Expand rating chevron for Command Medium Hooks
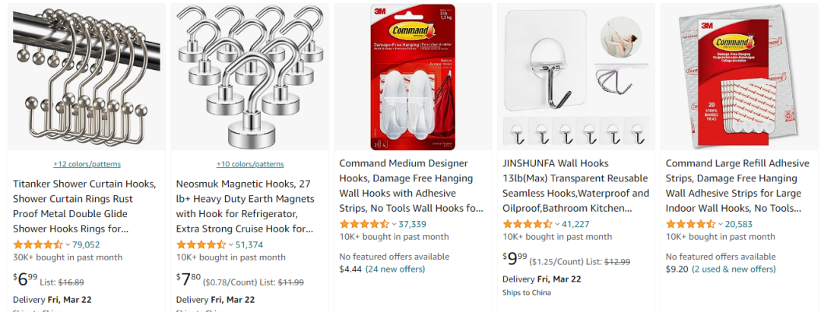 coord(395,224)
